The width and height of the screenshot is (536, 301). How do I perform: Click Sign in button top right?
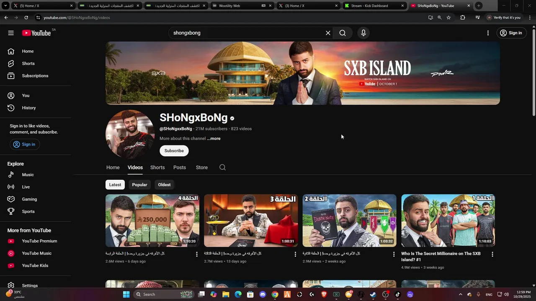511,33
